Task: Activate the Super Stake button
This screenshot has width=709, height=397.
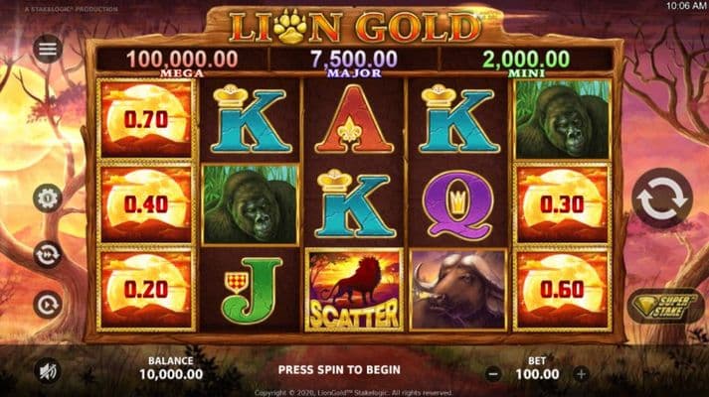Action: 664,307
